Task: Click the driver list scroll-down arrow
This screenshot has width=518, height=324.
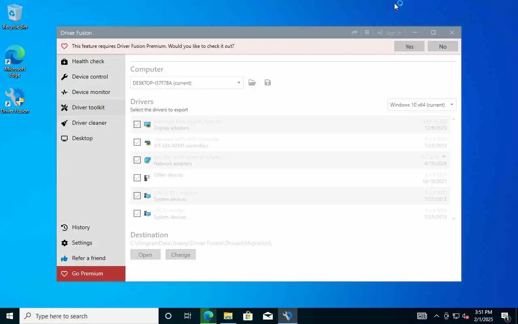Action: tap(453, 219)
